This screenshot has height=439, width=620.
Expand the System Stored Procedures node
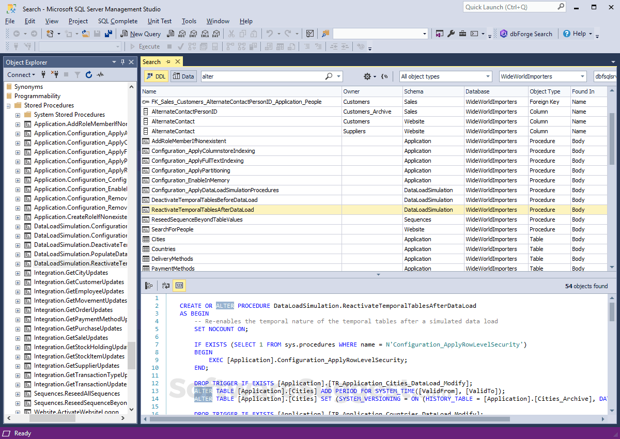coord(18,115)
